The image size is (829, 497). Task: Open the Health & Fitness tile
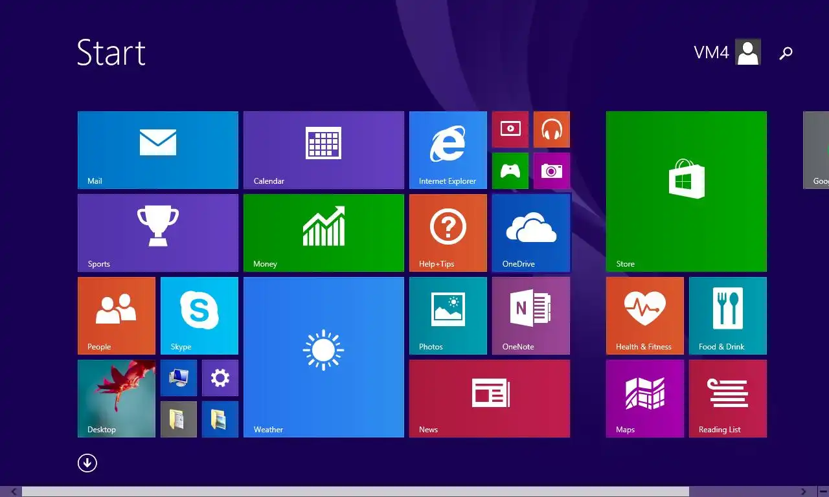click(x=645, y=316)
